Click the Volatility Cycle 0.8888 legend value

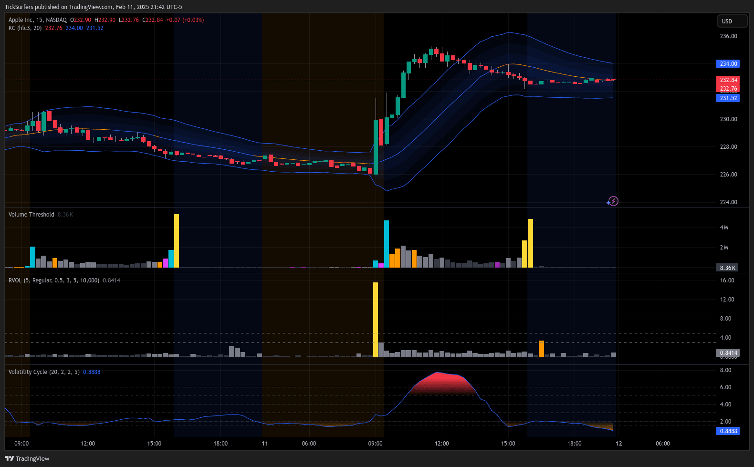(x=92, y=372)
